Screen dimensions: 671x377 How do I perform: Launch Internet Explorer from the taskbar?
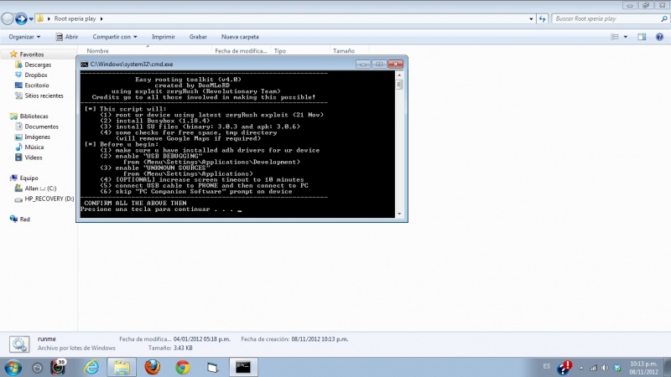tap(91, 367)
